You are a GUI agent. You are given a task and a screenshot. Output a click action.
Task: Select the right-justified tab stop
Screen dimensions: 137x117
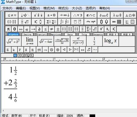click(x=23, y=56)
